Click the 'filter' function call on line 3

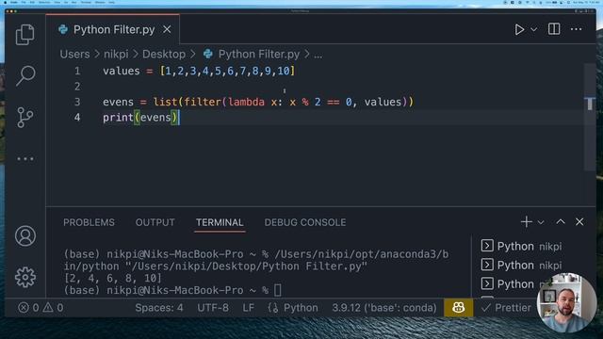[x=203, y=103]
